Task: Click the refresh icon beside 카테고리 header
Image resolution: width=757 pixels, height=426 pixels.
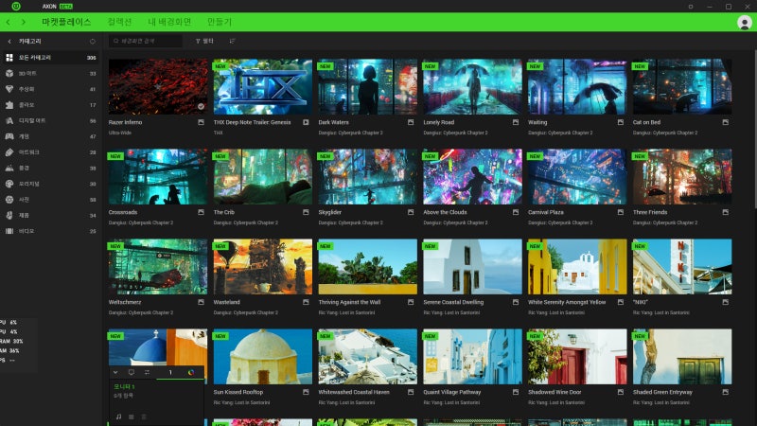Action: pos(92,42)
